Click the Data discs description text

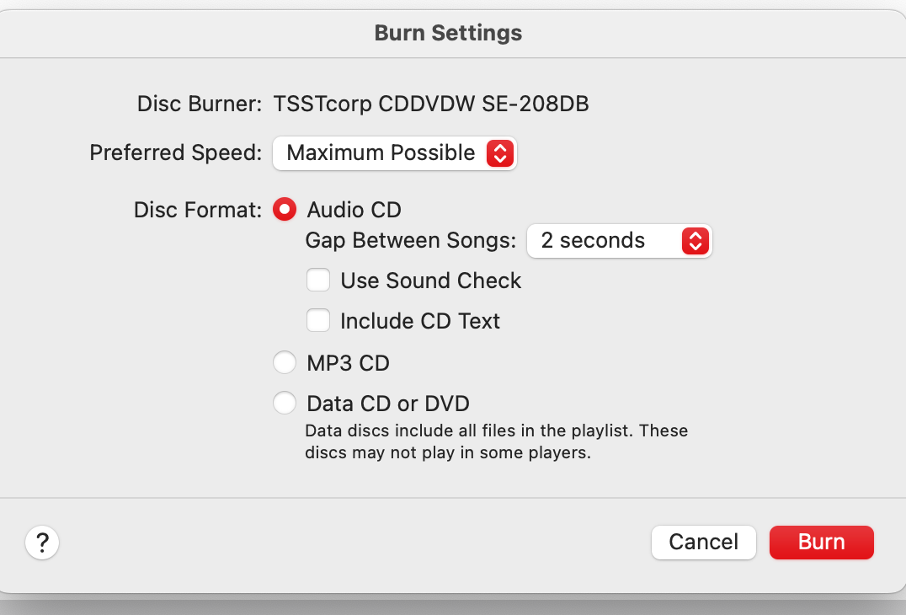[496, 441]
